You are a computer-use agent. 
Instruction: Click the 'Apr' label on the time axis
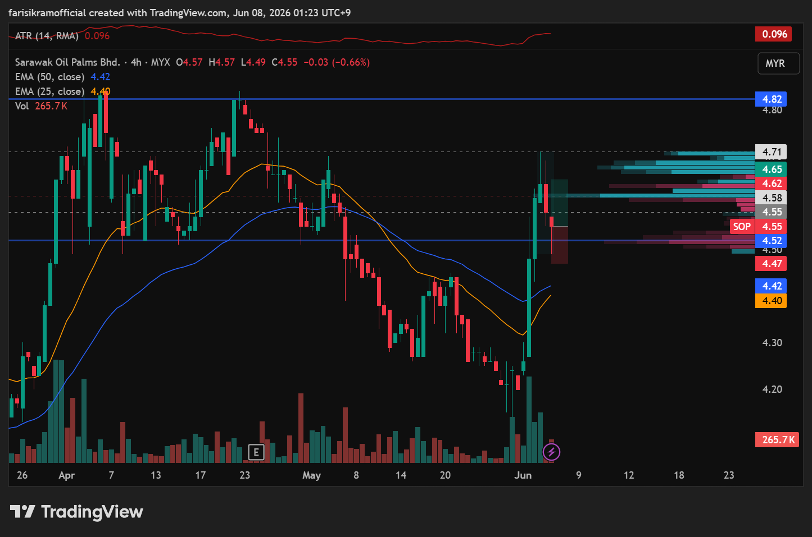click(x=67, y=475)
